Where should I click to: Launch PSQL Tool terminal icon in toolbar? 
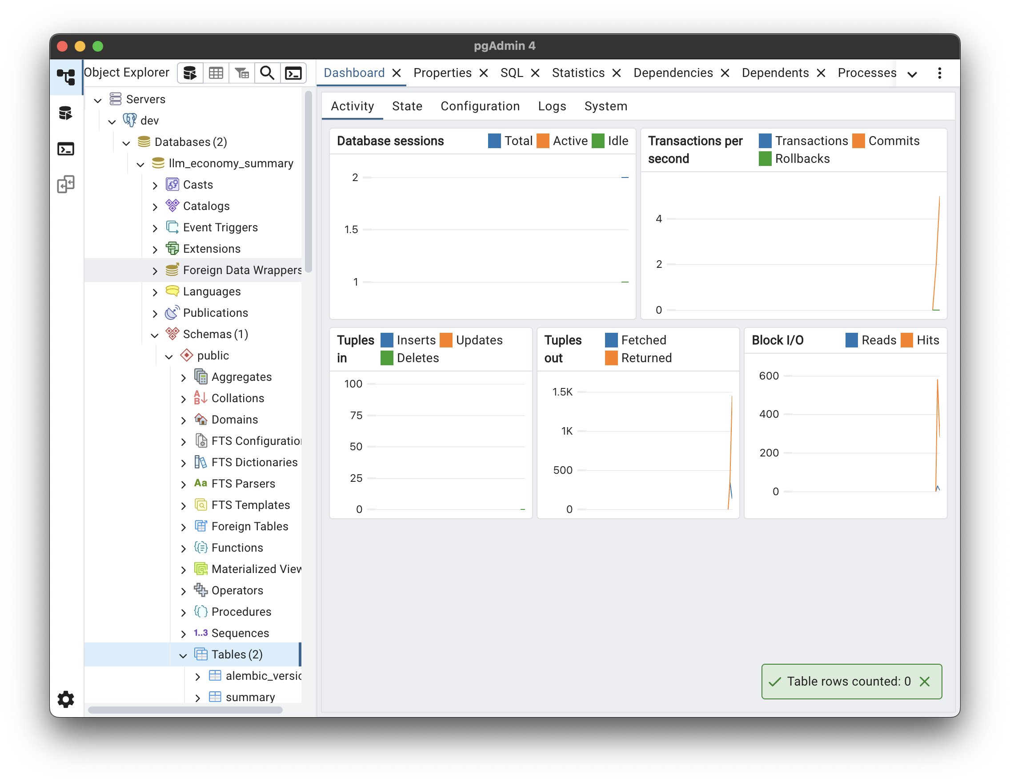pos(293,73)
